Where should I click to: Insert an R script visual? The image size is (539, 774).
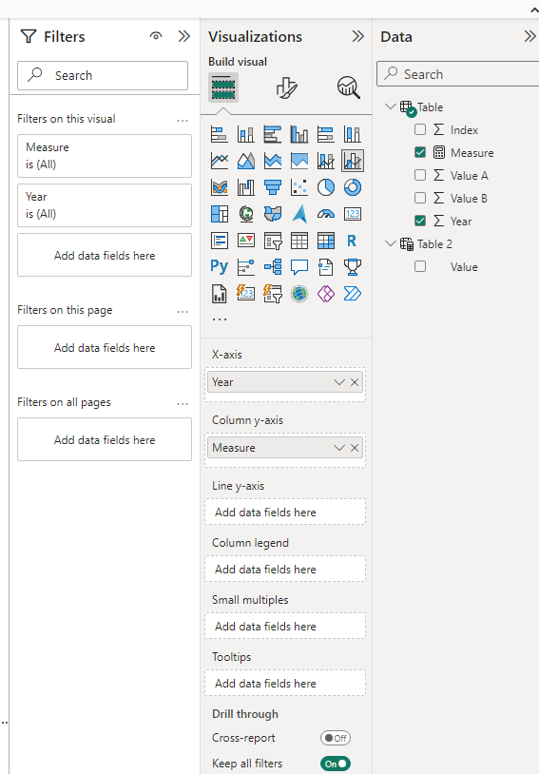[x=353, y=241]
